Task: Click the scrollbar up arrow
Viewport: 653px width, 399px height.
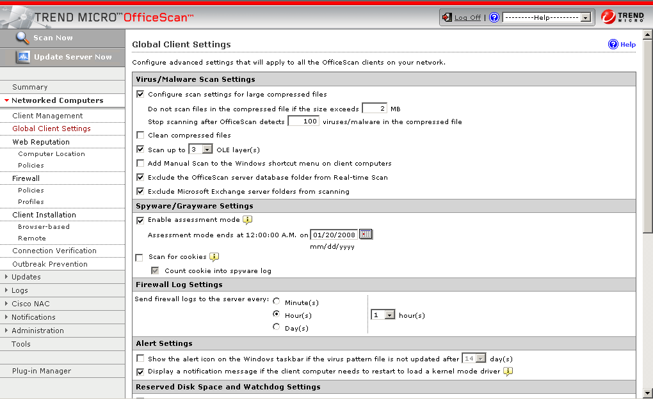Action: pyautogui.click(x=647, y=35)
